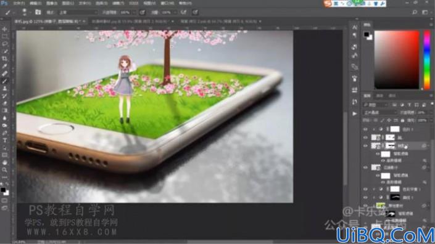Select the Quick Selection tool
Image resolution: width=435 pixels, height=244 pixels.
[x=5, y=51]
